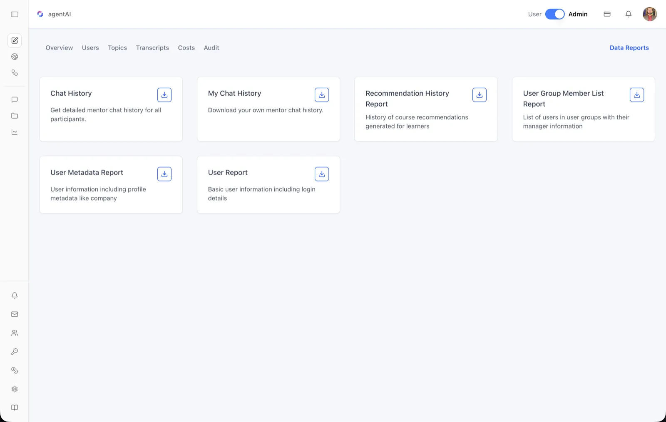
Task: Open the chat bubble sidebar icon
Action: click(15, 100)
